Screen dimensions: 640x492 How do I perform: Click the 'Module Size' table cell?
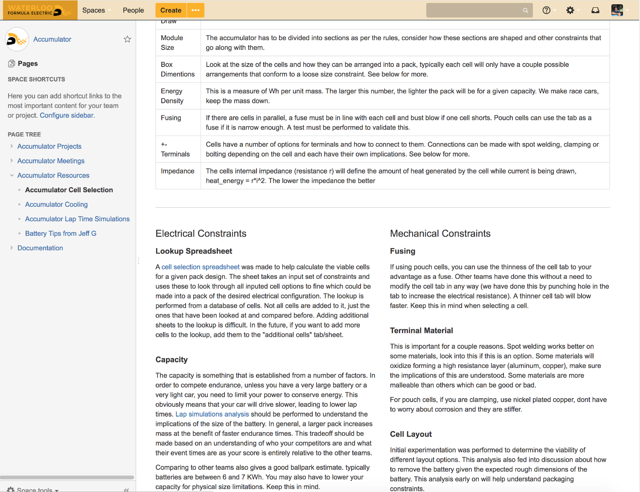pyautogui.click(x=178, y=43)
